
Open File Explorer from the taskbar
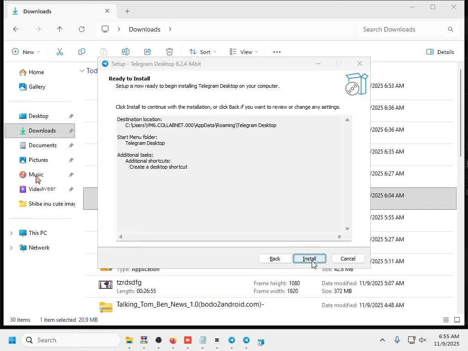pyautogui.click(x=129, y=340)
